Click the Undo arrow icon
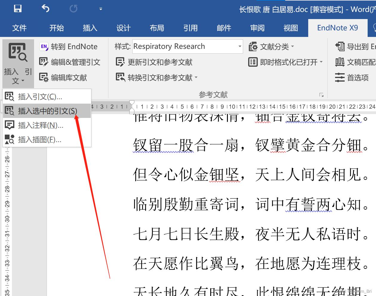376x296 pixels. [x=45, y=8]
